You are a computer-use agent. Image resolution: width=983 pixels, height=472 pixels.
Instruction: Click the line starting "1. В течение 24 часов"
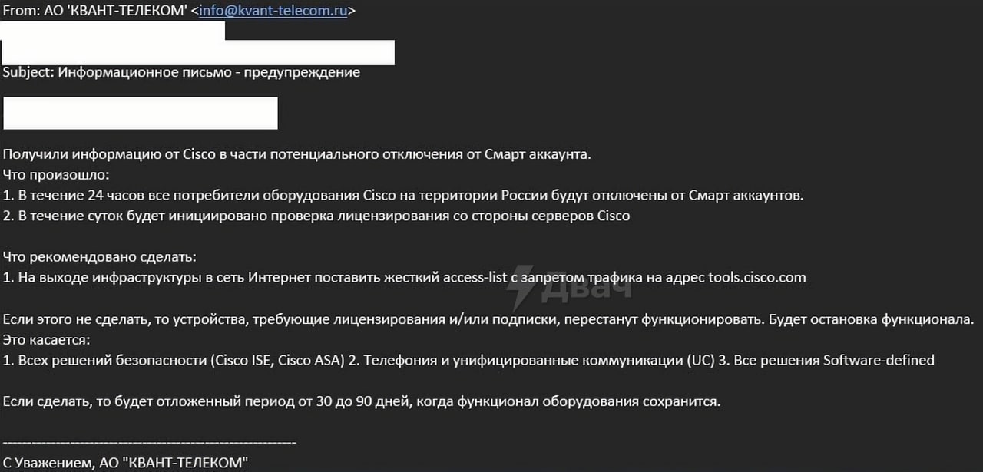[x=403, y=195]
